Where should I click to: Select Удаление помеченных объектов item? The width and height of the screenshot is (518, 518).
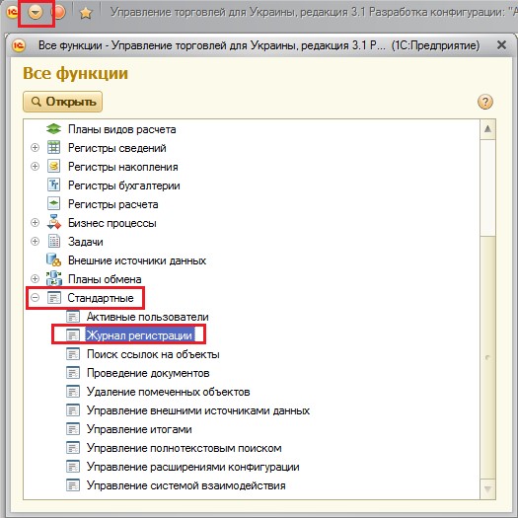tap(168, 392)
